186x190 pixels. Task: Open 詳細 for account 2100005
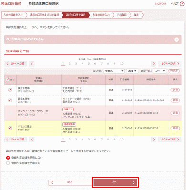(x=175, y=128)
